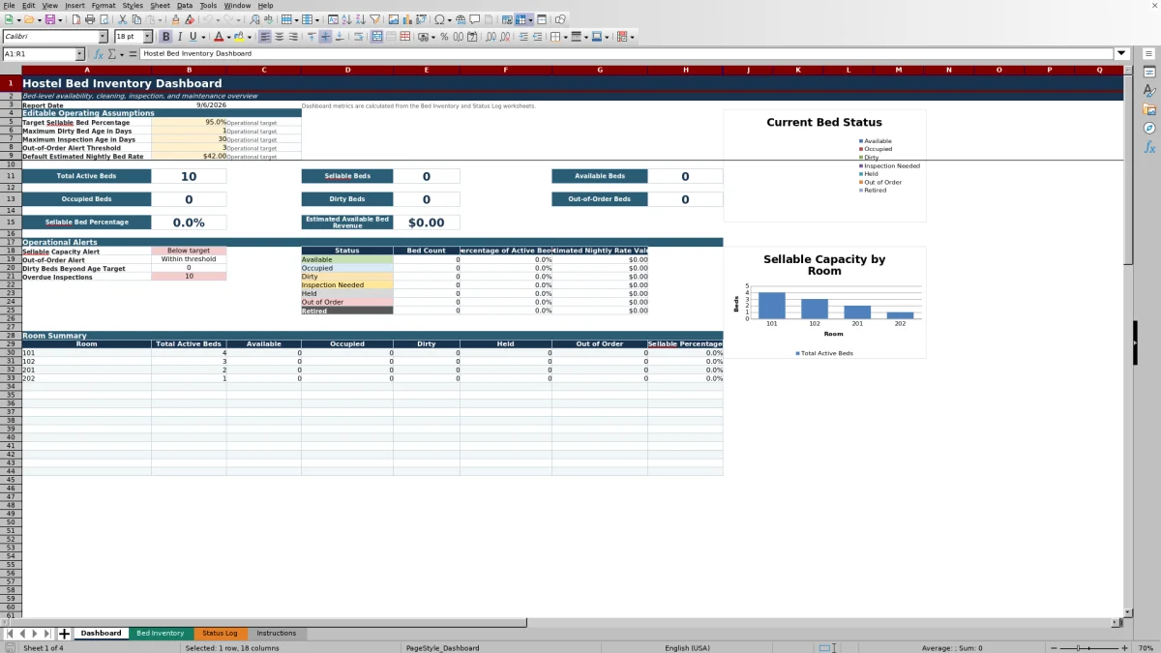The image size is (1161, 653).
Task: Click the Insert Chart icon
Action: pos(406,19)
